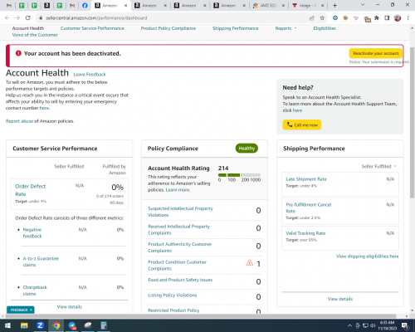Switch to the Facebook browser tab

point(85,6)
